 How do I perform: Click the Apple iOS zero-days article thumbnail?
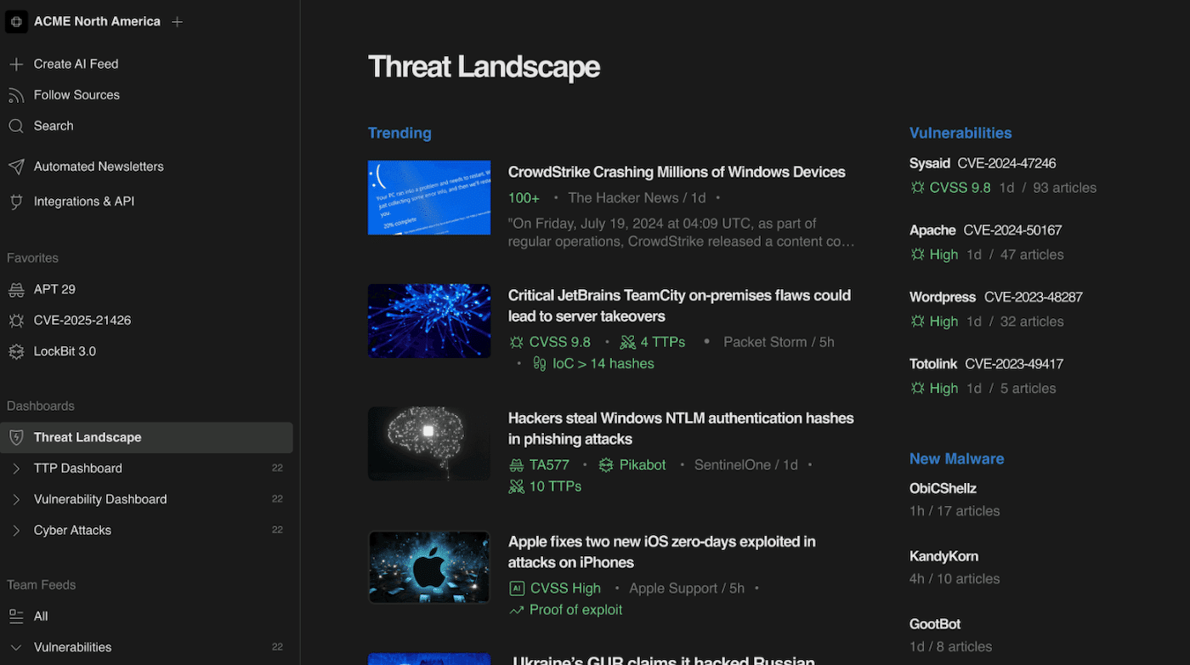pyautogui.click(x=429, y=567)
